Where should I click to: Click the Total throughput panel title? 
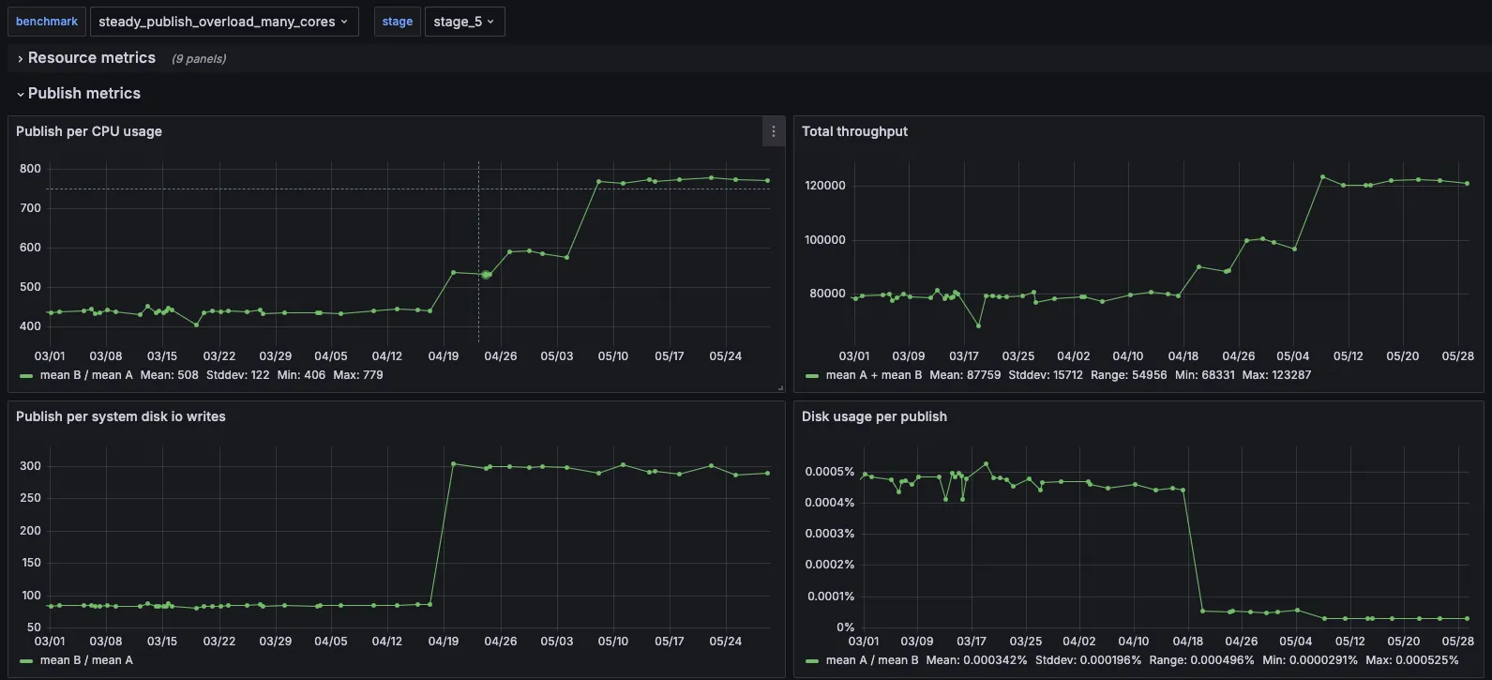coord(854,131)
